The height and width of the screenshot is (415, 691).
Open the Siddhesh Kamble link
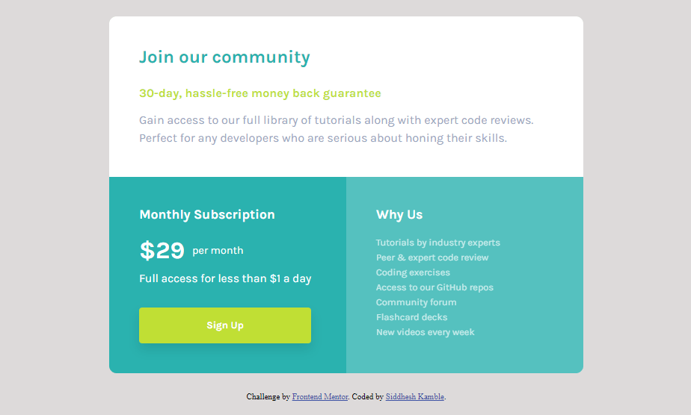[415, 396]
